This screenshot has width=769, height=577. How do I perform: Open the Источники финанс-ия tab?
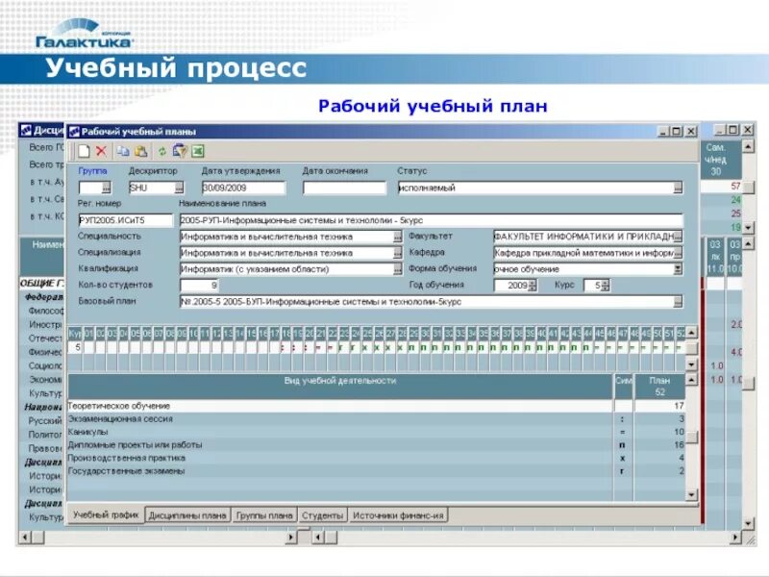coord(398,515)
